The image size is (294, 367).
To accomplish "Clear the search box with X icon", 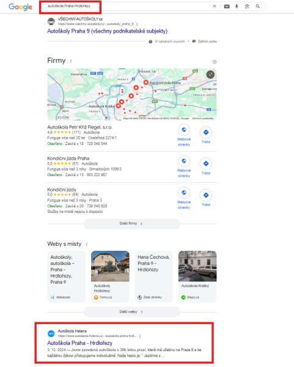I will click(215, 6).
